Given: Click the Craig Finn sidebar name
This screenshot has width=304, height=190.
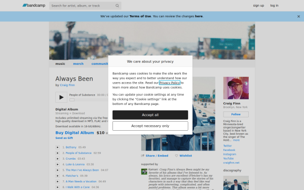Looking at the screenshot, I should (232, 103).
